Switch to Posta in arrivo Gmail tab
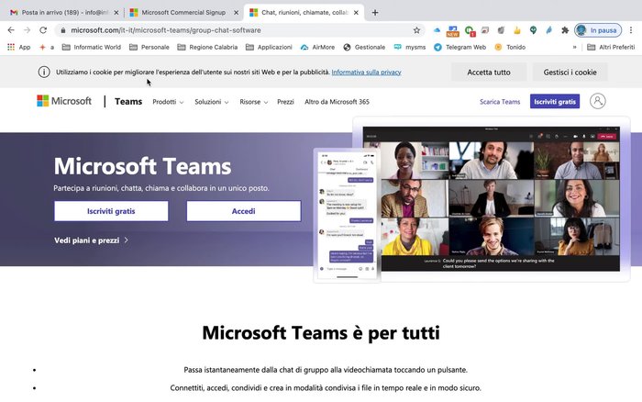 65,12
